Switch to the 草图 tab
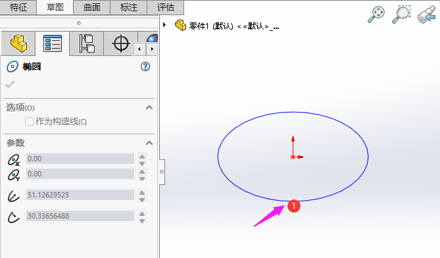This screenshot has width=440, height=258. click(55, 7)
